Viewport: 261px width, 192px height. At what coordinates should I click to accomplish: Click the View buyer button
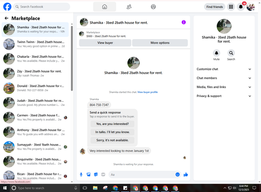(x=105, y=43)
